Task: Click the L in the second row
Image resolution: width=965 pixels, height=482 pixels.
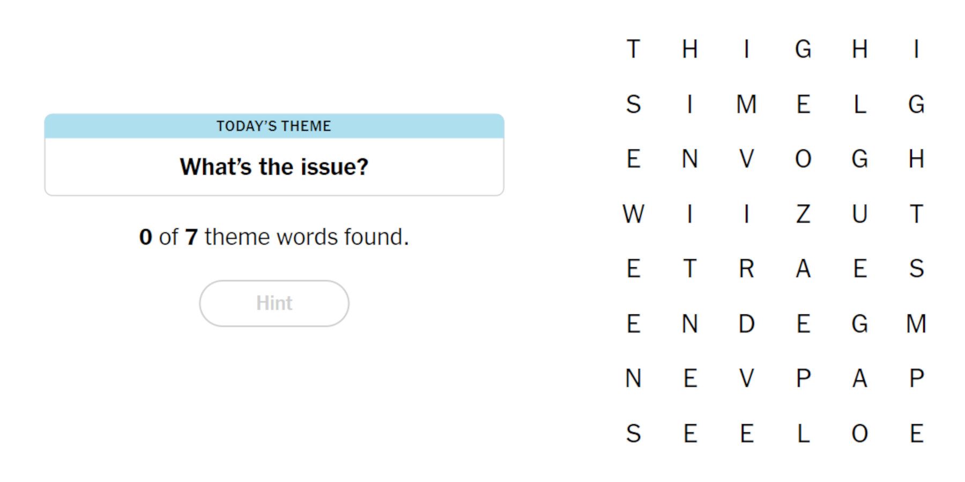Action: 860,105
